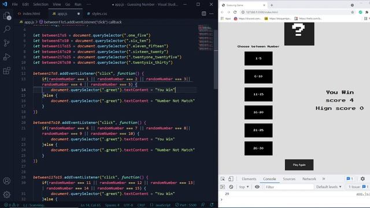Click the unsaved dot on the app.js tab
This screenshot has width=370, height=208.
(79, 14)
